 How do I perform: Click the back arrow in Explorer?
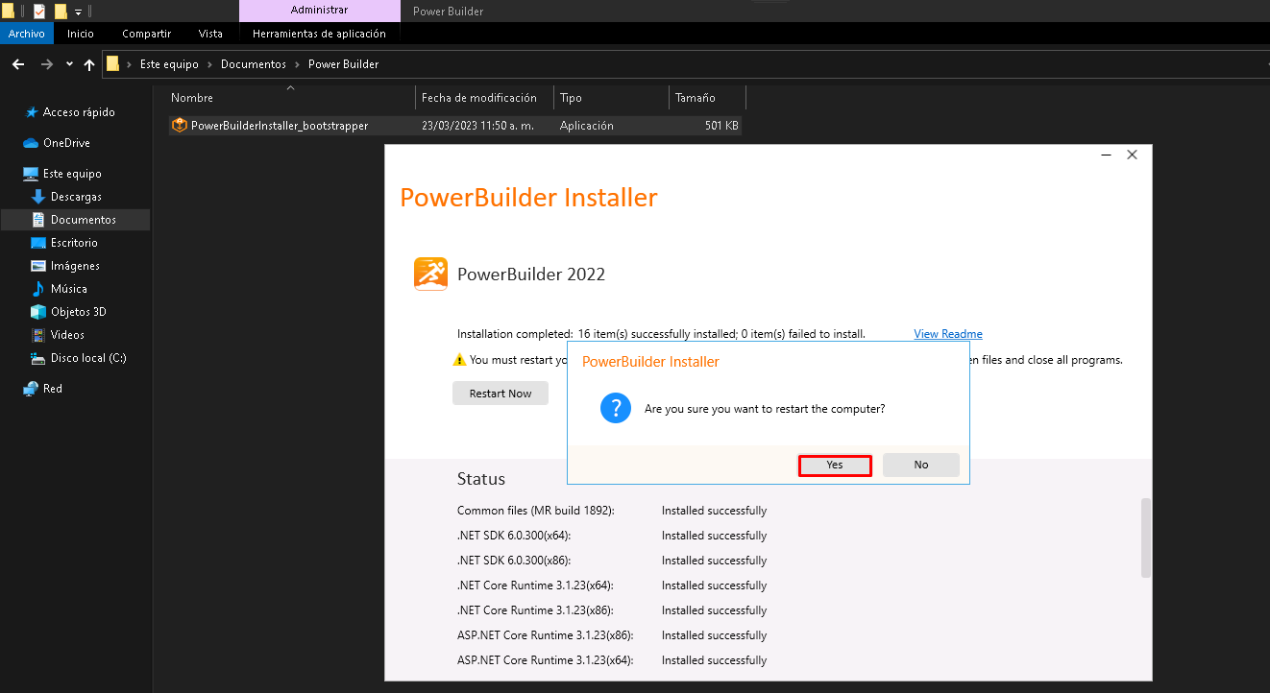[18, 64]
